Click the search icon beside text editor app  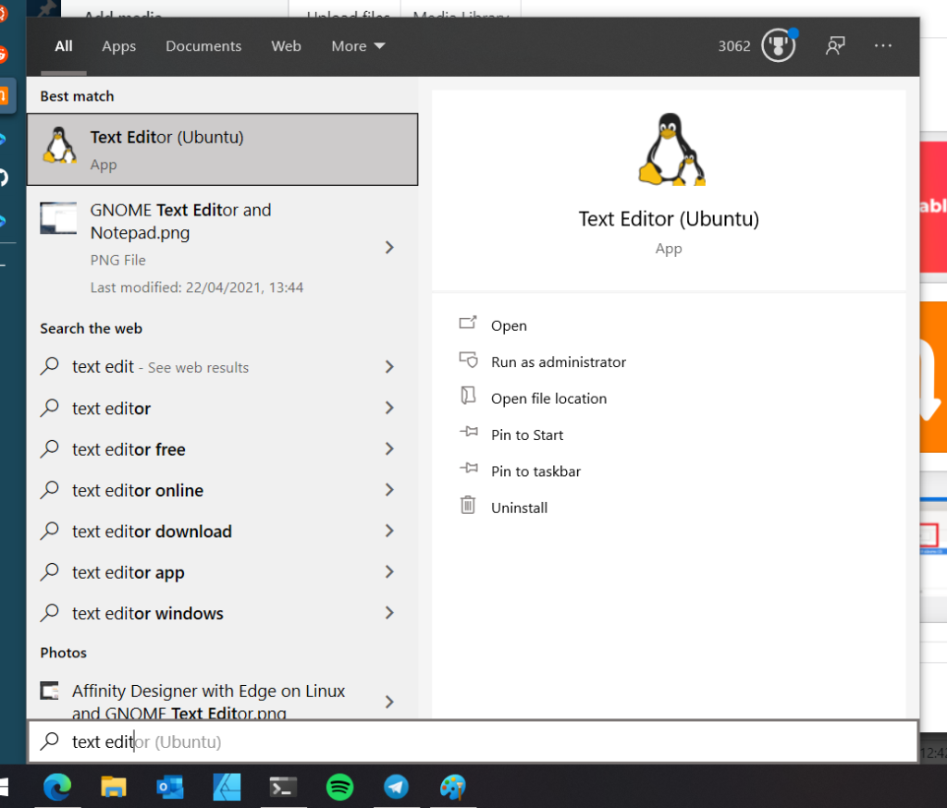(50, 572)
